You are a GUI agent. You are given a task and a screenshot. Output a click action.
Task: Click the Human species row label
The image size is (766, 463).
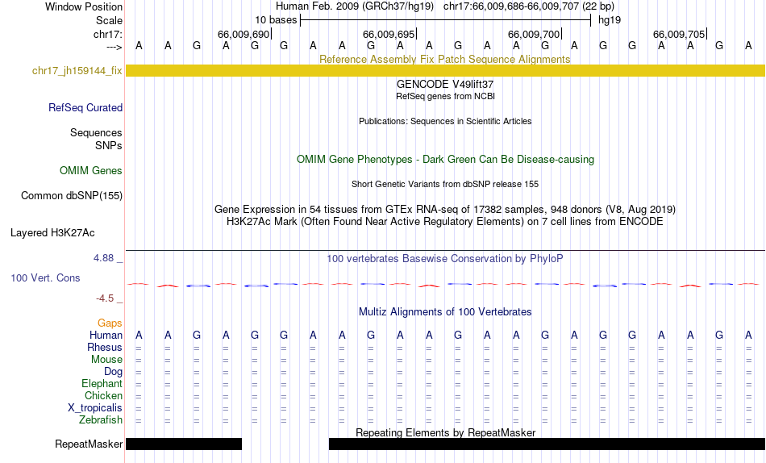pyautogui.click(x=106, y=335)
